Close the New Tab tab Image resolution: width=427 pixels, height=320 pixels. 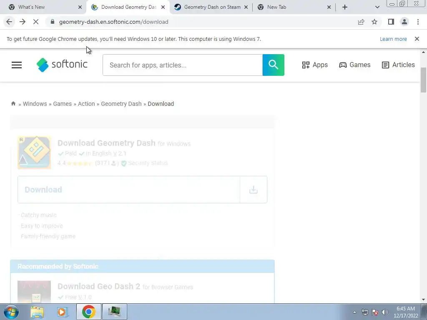coord(329,7)
